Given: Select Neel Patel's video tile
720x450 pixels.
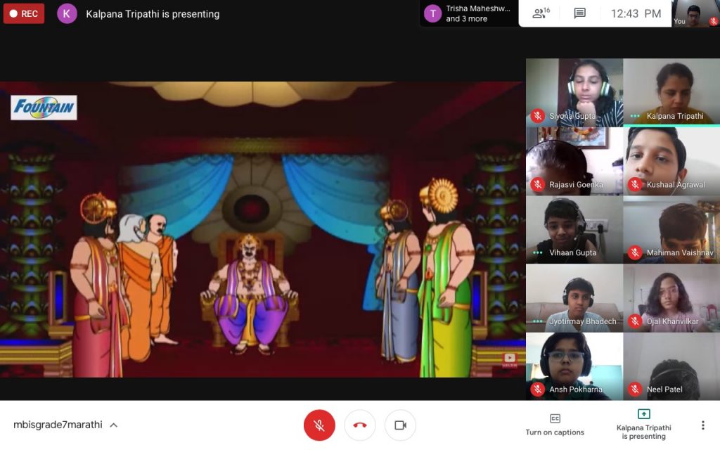Looking at the screenshot, I should (671, 366).
